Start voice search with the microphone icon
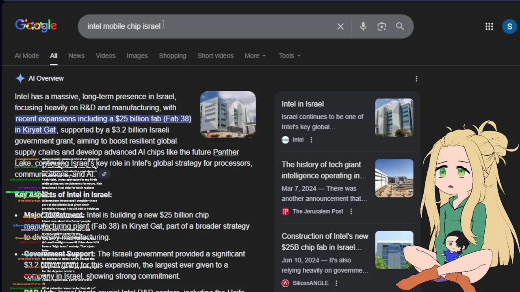 coord(363,26)
